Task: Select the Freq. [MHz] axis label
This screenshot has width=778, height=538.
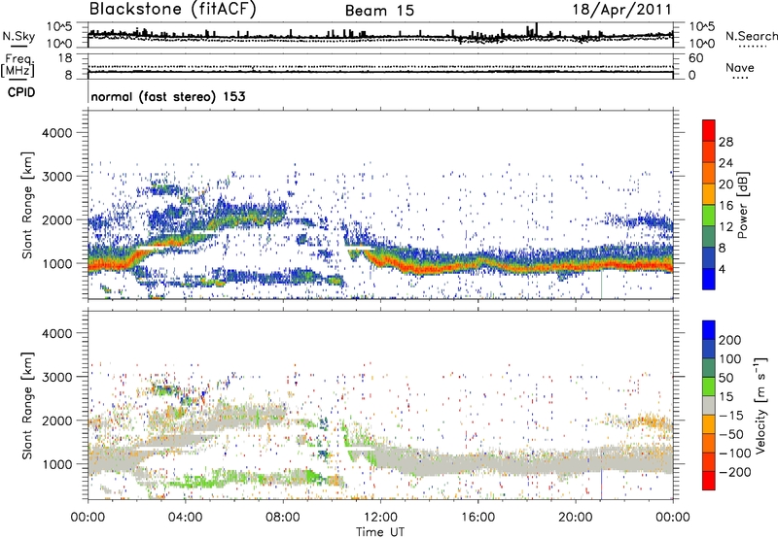Action: 18,65
